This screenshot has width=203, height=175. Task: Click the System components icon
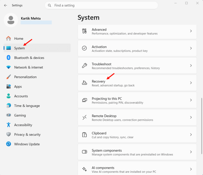click(x=84, y=152)
